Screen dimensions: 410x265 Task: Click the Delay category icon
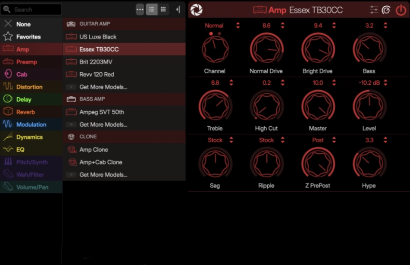pyautogui.click(x=8, y=99)
